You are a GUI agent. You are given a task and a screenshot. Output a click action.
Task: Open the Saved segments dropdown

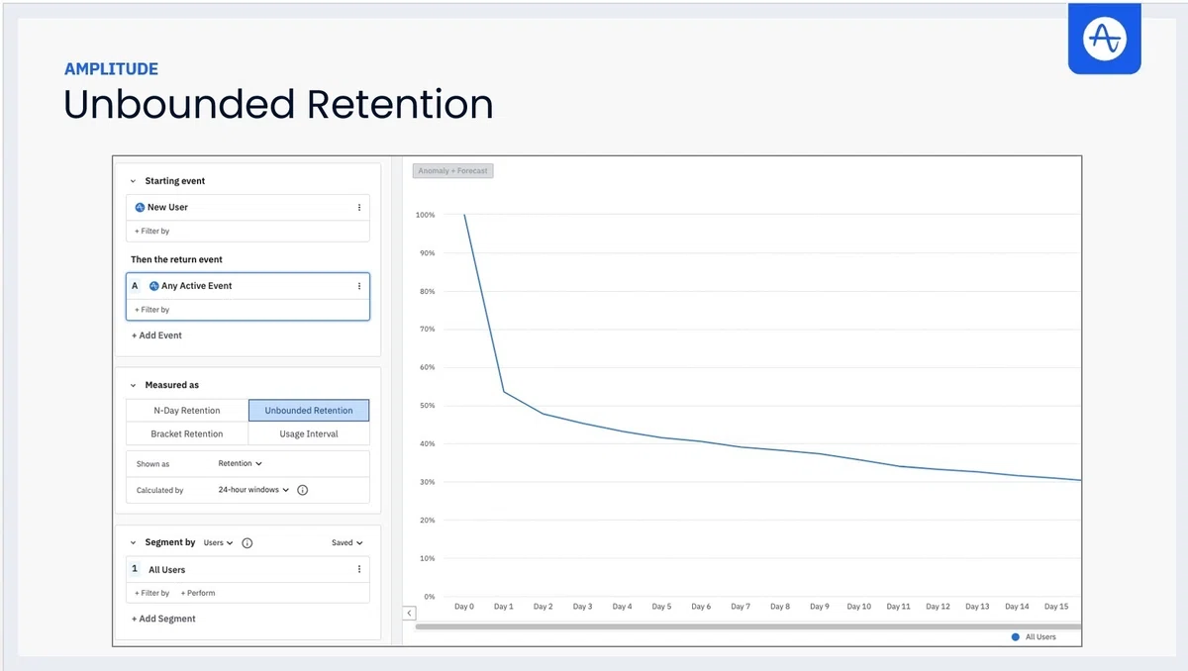click(x=347, y=543)
